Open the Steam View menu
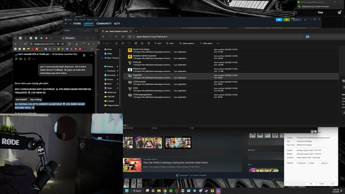The width and height of the screenshot is (345, 194). [x=76, y=20]
